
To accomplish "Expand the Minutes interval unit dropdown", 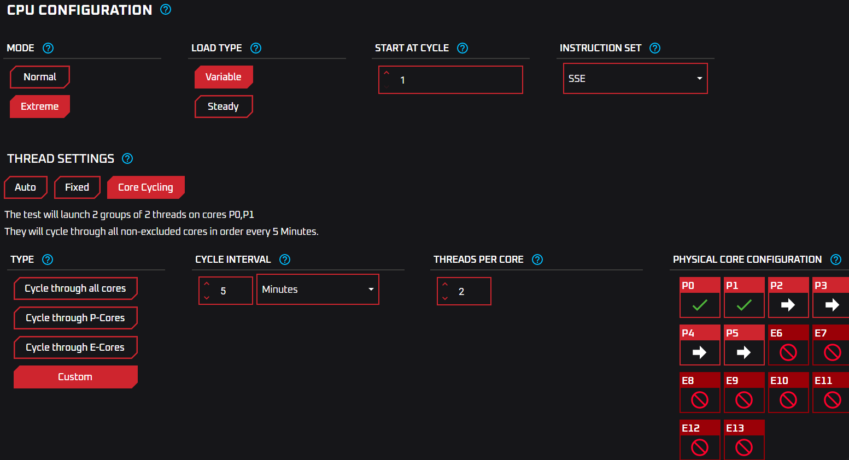I will pos(318,290).
